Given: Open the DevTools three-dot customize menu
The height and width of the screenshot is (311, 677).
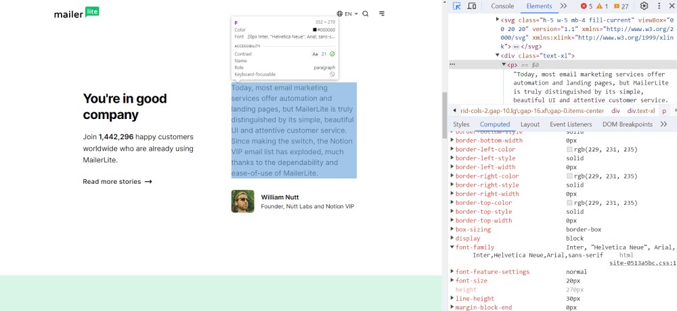Looking at the screenshot, I should pyautogui.click(x=659, y=6).
